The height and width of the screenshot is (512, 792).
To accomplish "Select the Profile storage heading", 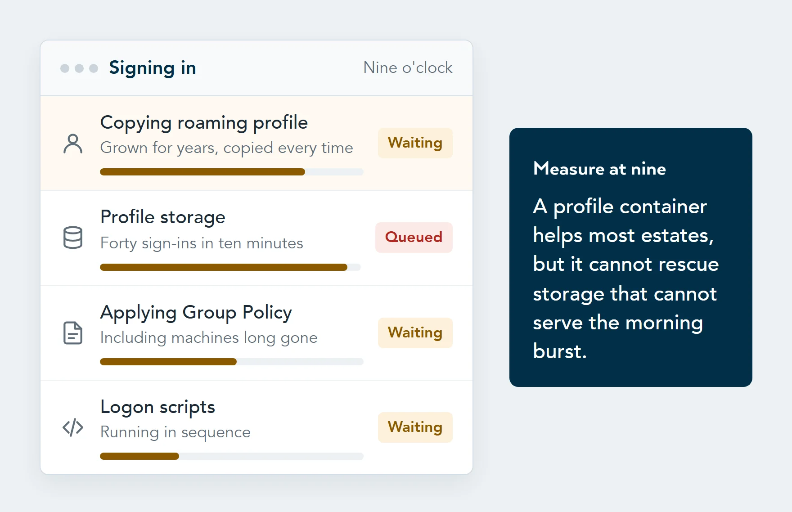I will tap(162, 217).
